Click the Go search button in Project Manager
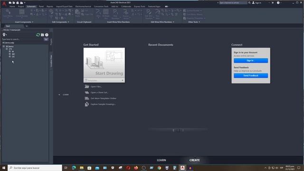The width and height of the screenshot is (304, 171). tap(46, 39)
